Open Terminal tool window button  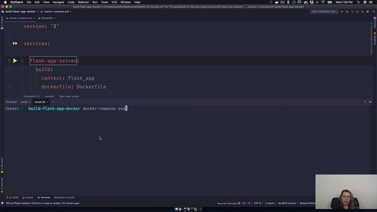(44, 198)
